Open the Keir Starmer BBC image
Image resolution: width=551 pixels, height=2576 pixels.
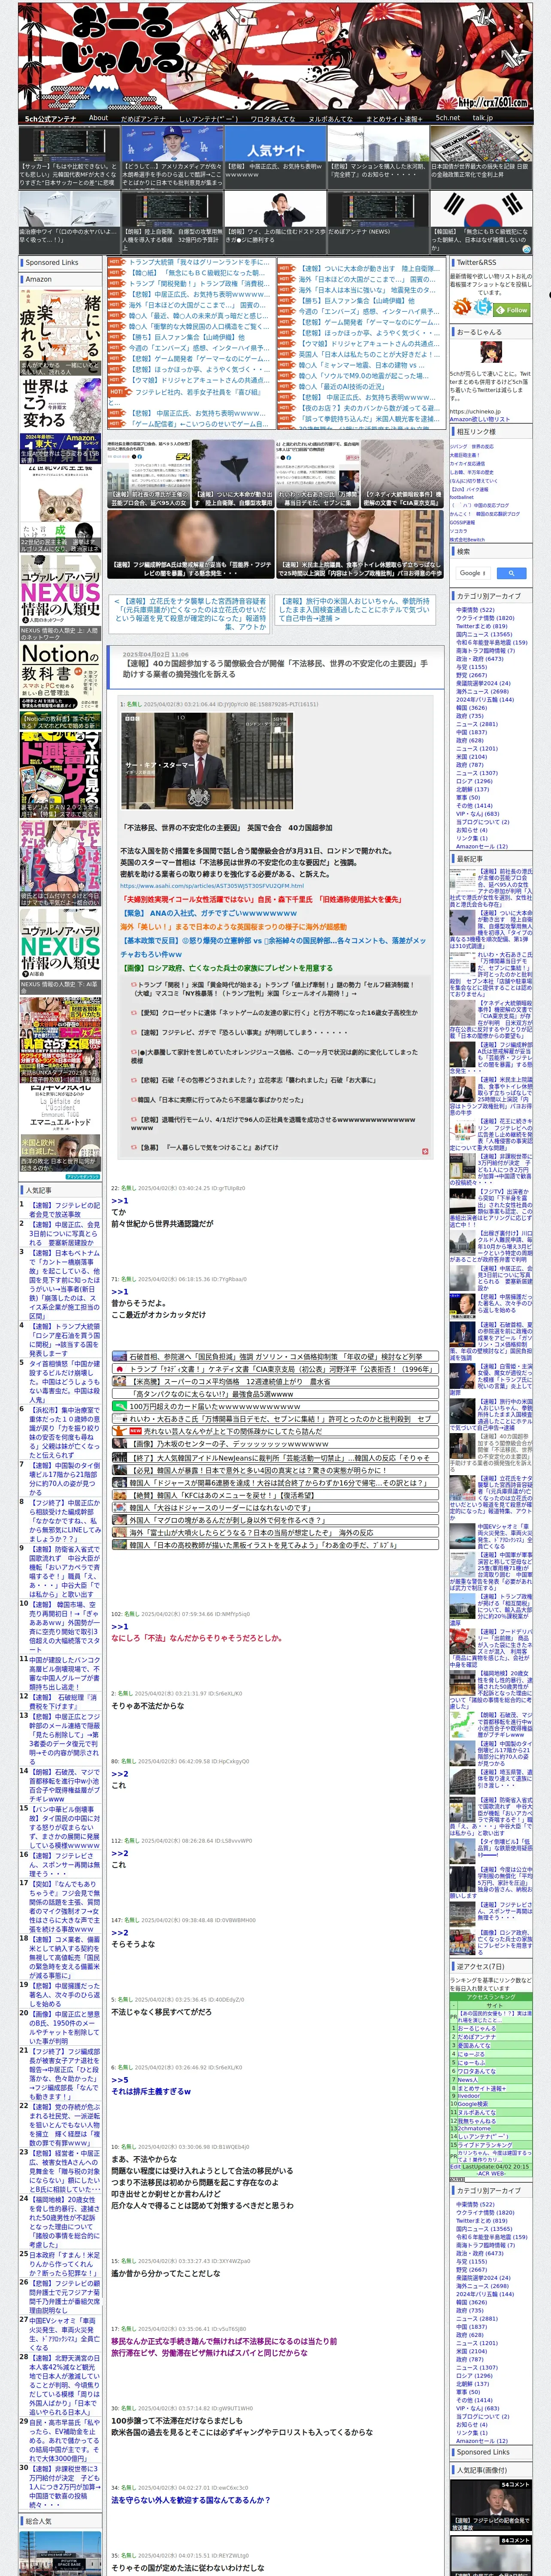click(x=207, y=761)
